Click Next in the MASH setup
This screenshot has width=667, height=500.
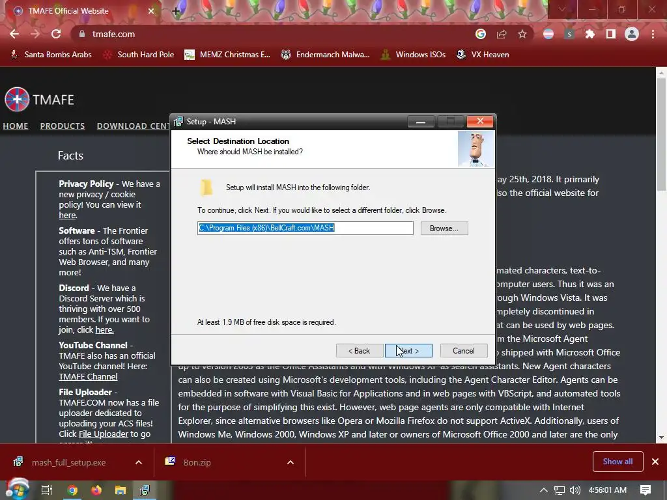tap(408, 351)
